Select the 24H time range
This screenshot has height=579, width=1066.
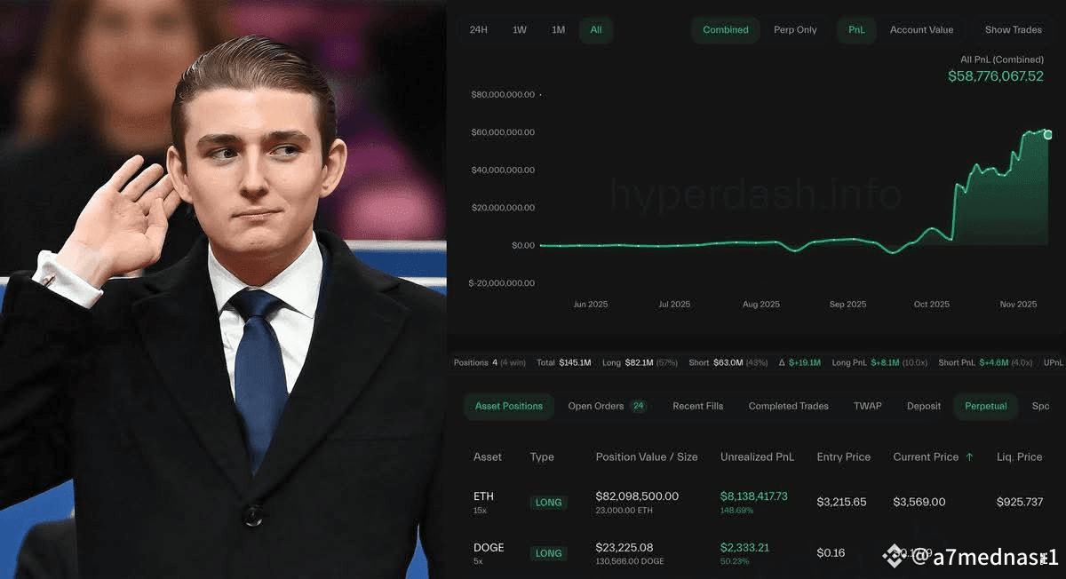coord(479,30)
